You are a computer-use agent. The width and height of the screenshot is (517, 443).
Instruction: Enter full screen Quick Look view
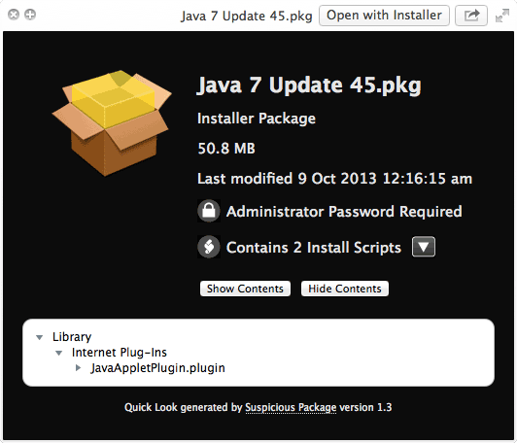tap(502, 16)
